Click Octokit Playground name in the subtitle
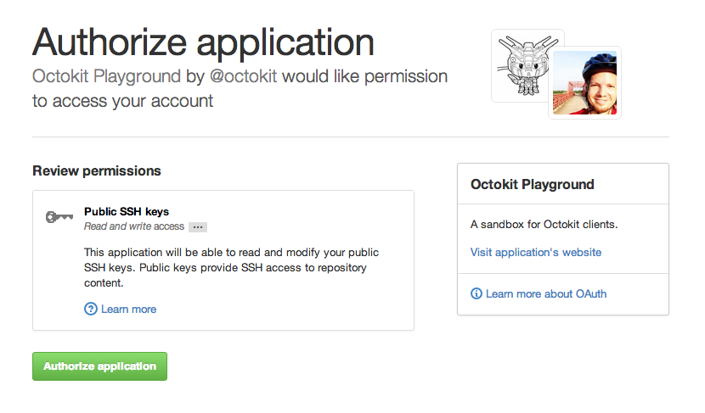The image size is (705, 413). coord(106,76)
